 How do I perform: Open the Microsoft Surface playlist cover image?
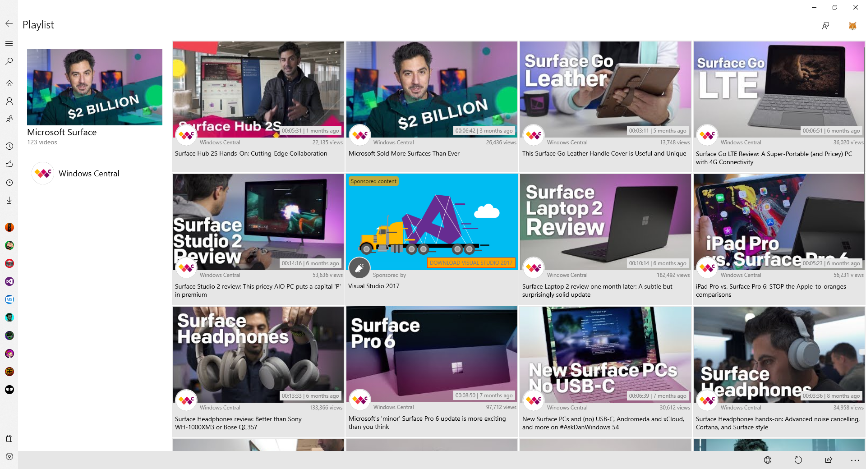coord(95,87)
